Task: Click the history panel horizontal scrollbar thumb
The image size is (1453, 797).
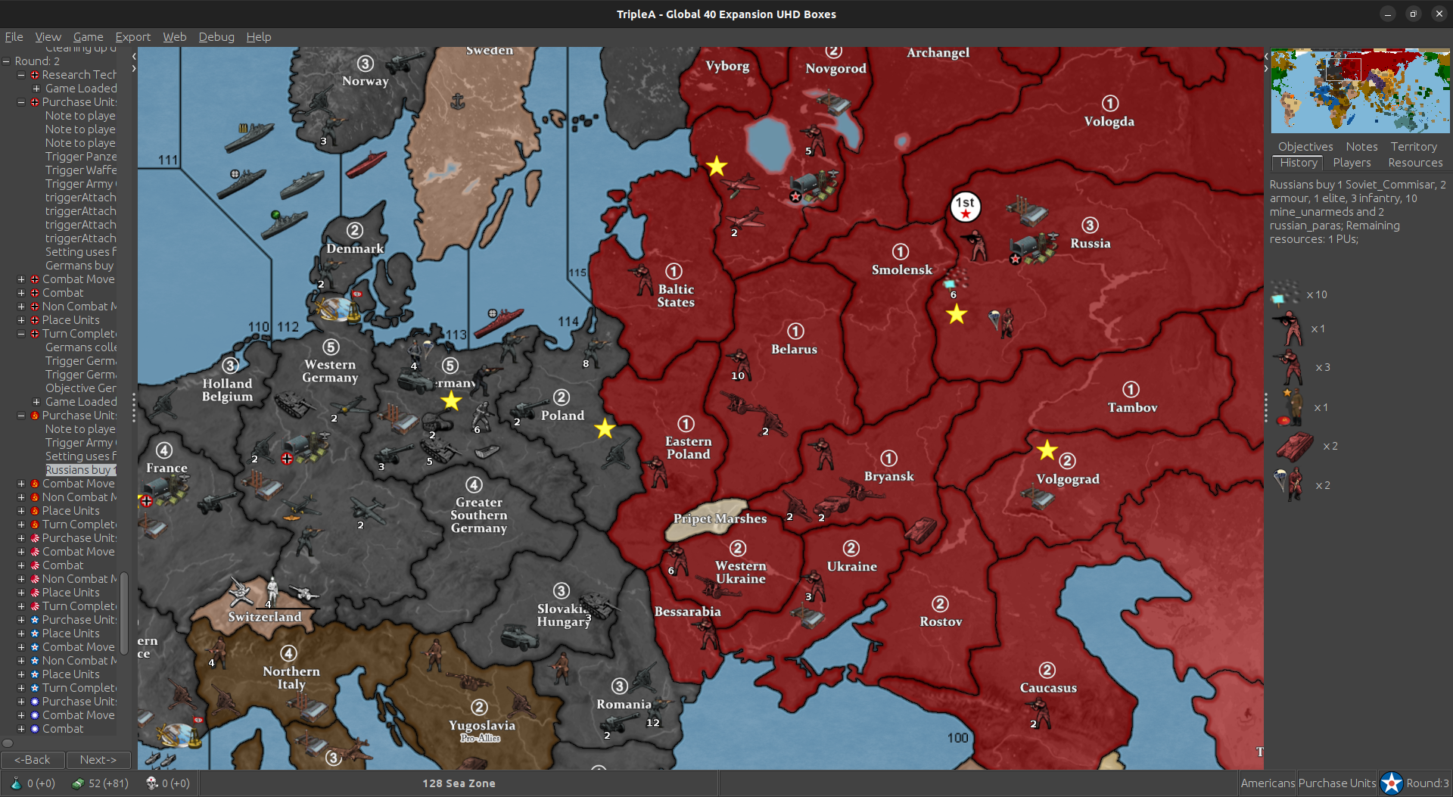Action: tap(8, 743)
